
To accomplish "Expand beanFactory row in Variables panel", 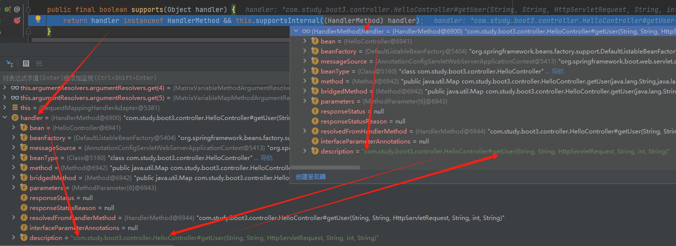I will coord(14,138).
